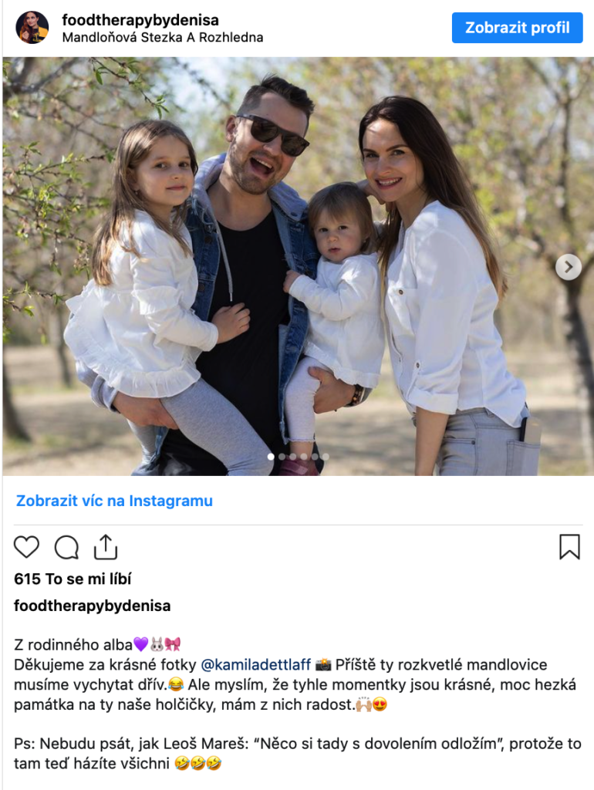
Task: Click the heart like icon
Action: click(x=26, y=547)
